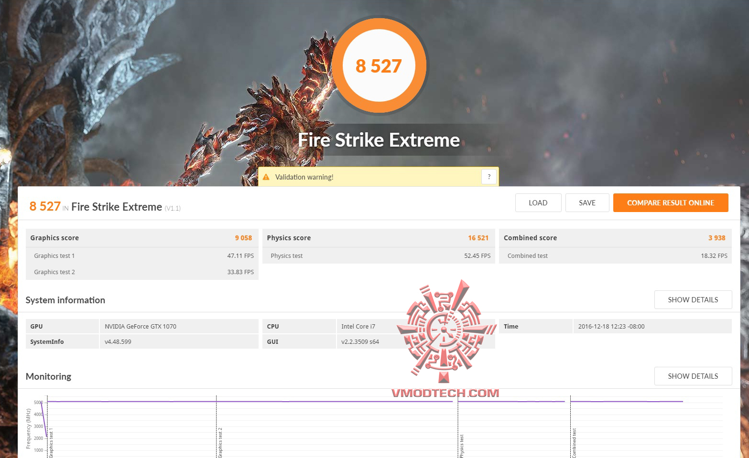The image size is (749, 458).
Task: Click the Combined score value 3 938
Action: click(717, 238)
